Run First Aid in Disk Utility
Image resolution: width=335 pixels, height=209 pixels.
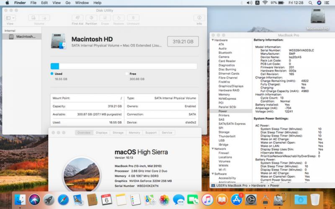(x=77, y=18)
